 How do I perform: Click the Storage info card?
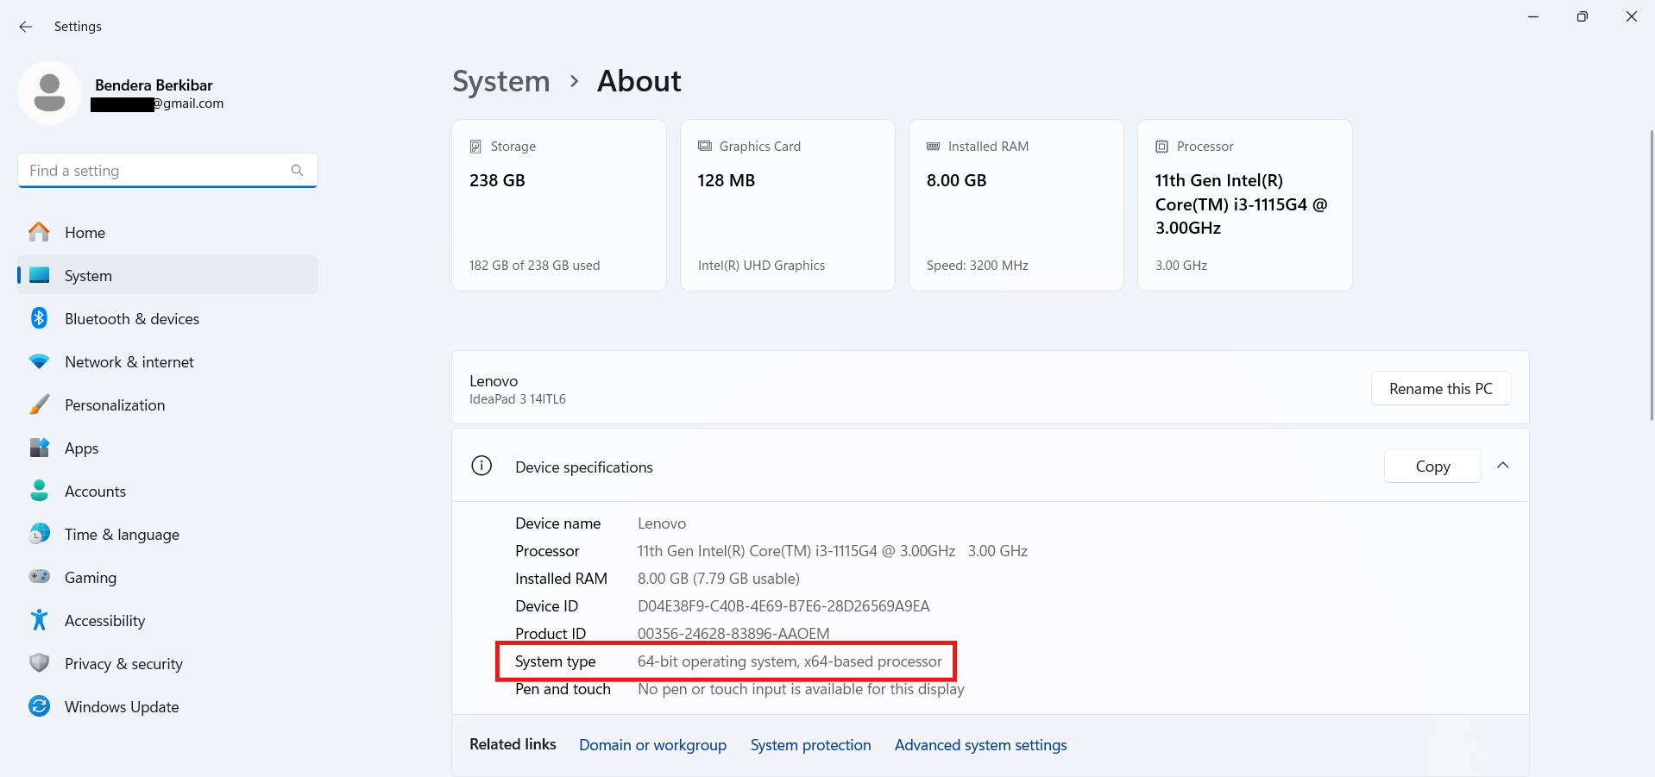click(558, 205)
